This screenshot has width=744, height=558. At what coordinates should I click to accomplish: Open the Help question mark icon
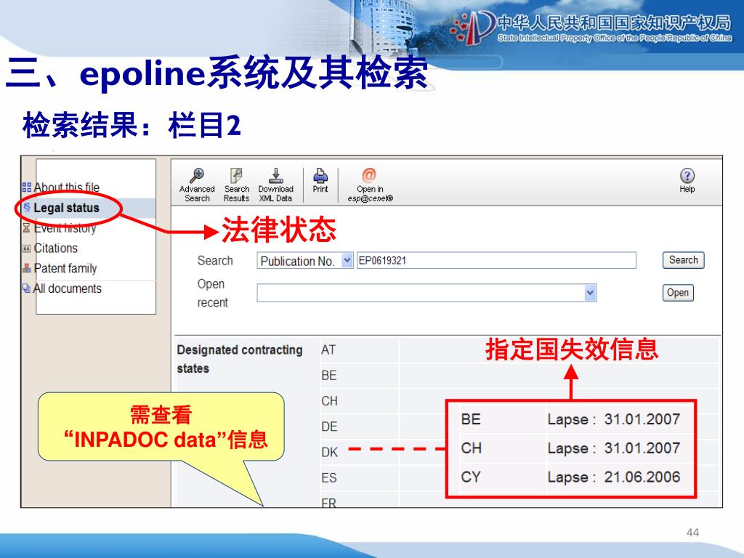687,176
